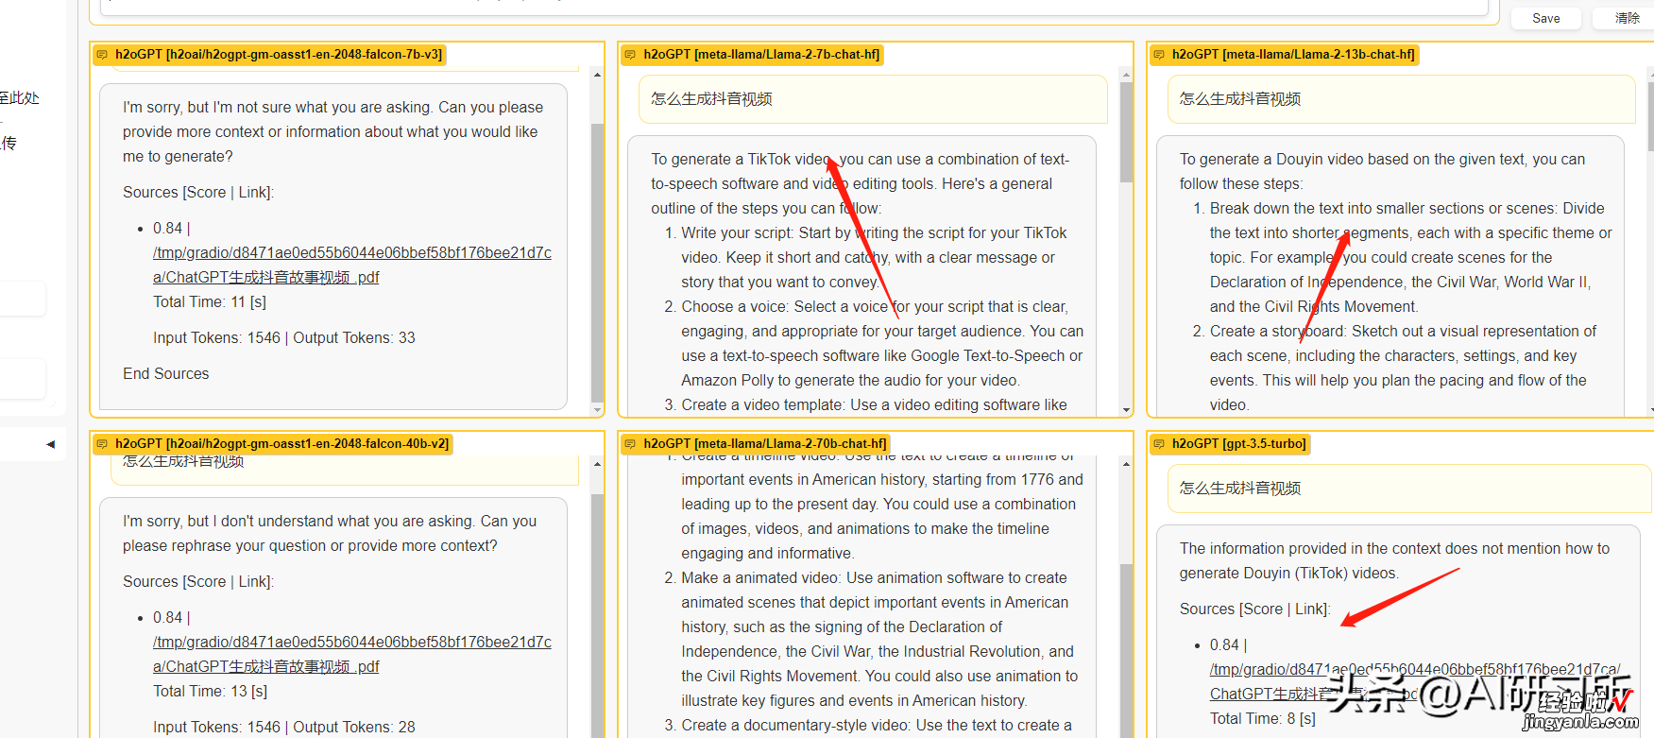The height and width of the screenshot is (738, 1654).
Task: Open the PDF source link in falcon-40b-v2 panel
Action: tap(352, 654)
